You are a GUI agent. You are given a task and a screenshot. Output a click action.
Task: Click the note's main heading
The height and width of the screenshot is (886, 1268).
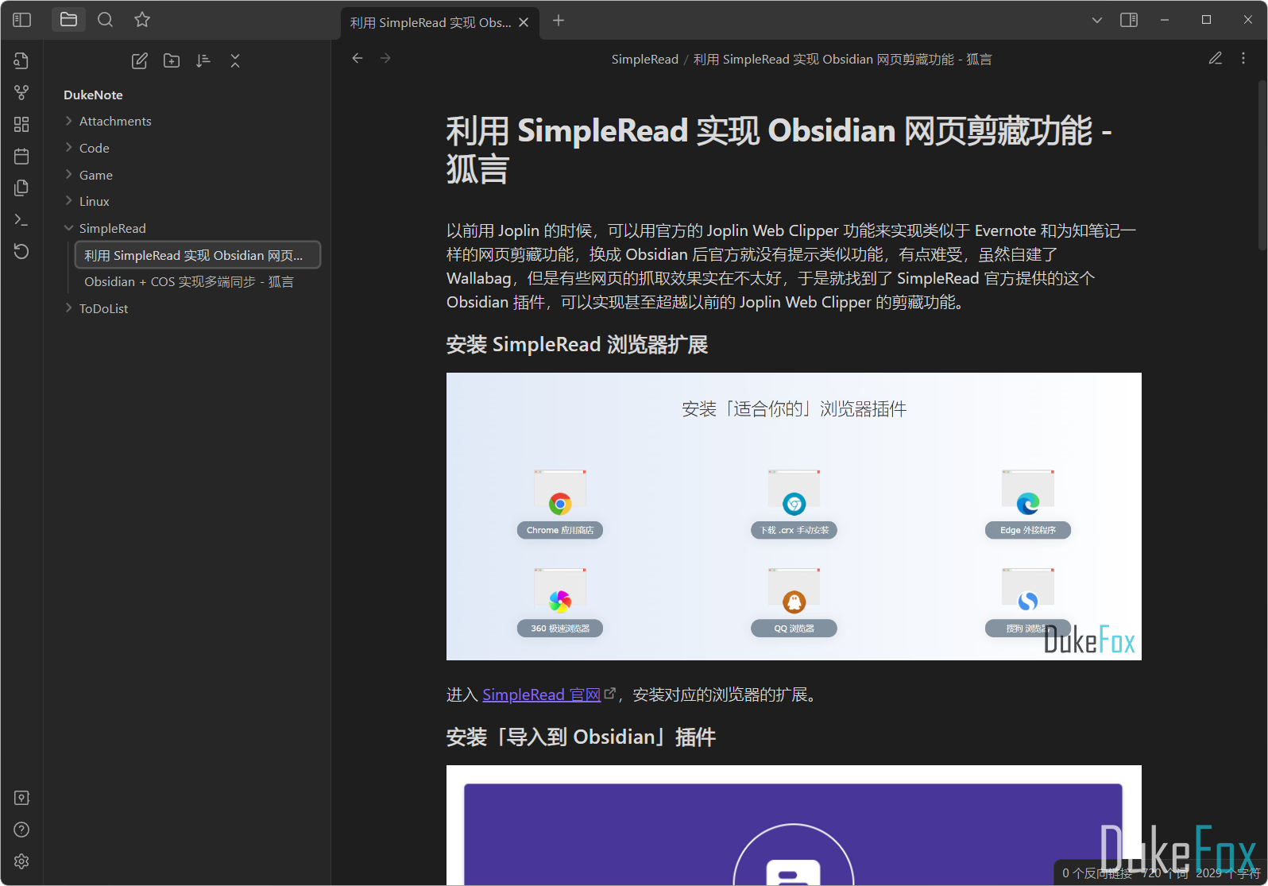pos(779,150)
